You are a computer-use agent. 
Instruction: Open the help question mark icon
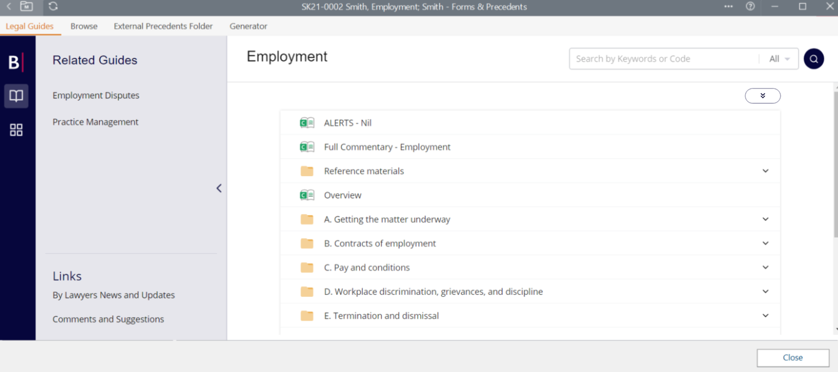point(750,7)
